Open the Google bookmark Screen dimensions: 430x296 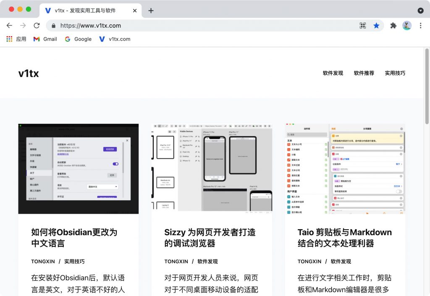[x=78, y=39]
